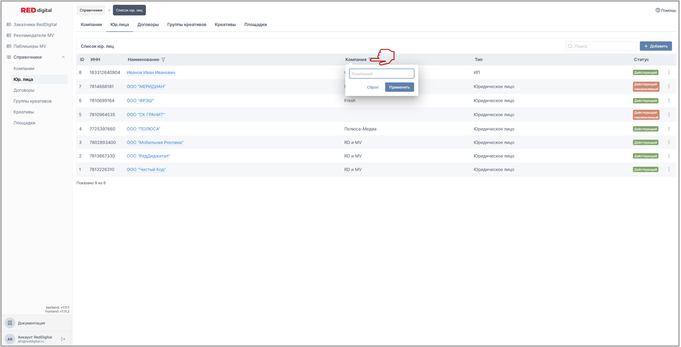The height and width of the screenshot is (347, 681).
Task: Open the Документация icon in sidebar
Action: pos(10,323)
